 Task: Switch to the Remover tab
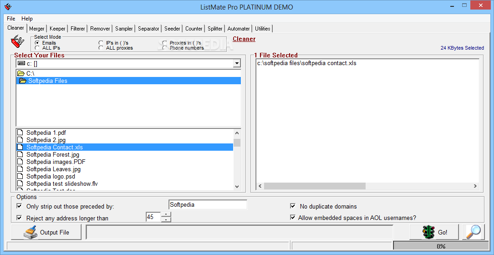[x=100, y=29]
